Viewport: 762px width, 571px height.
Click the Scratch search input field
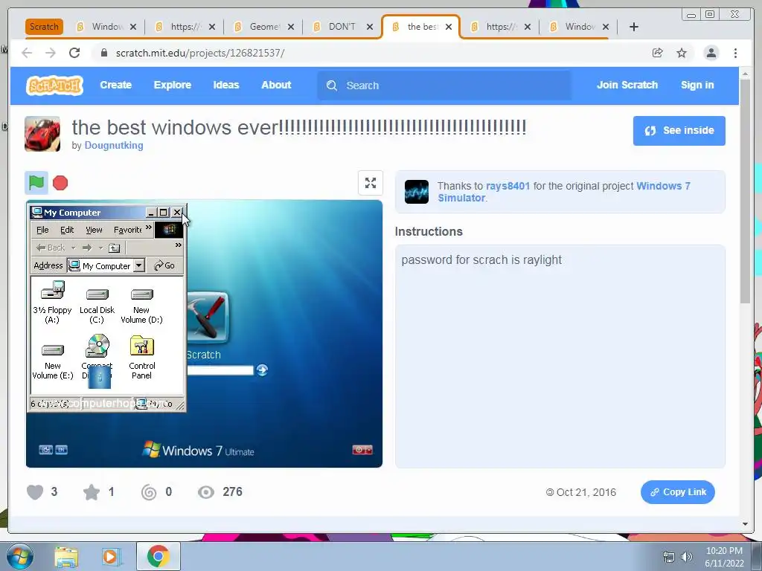tap(444, 86)
